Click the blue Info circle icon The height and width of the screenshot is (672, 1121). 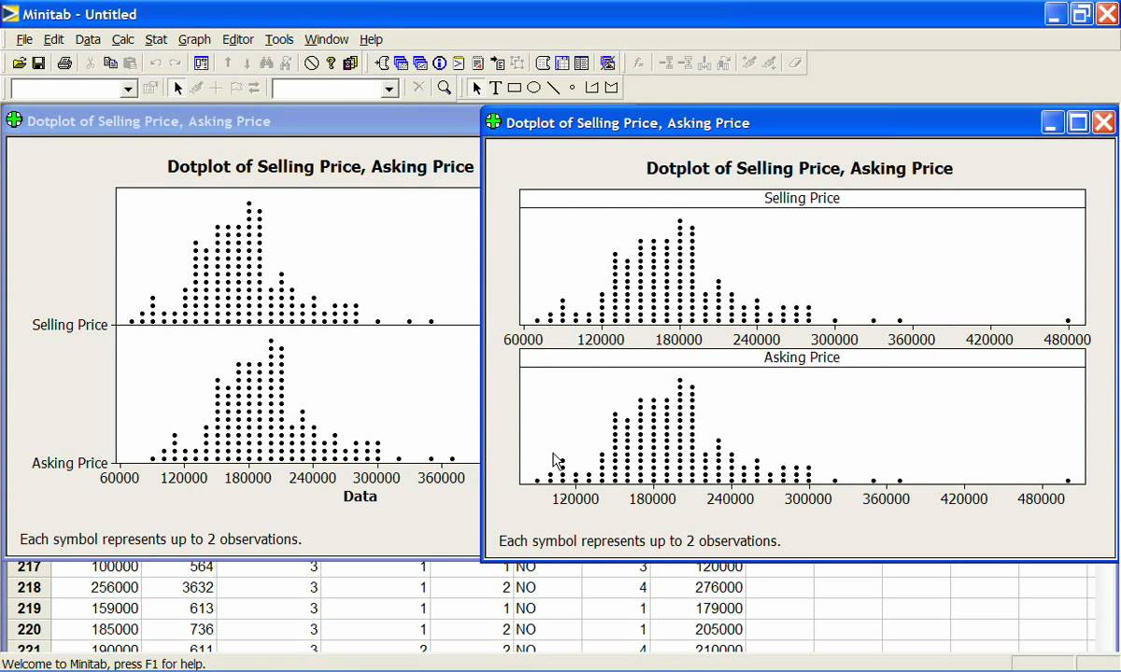439,63
